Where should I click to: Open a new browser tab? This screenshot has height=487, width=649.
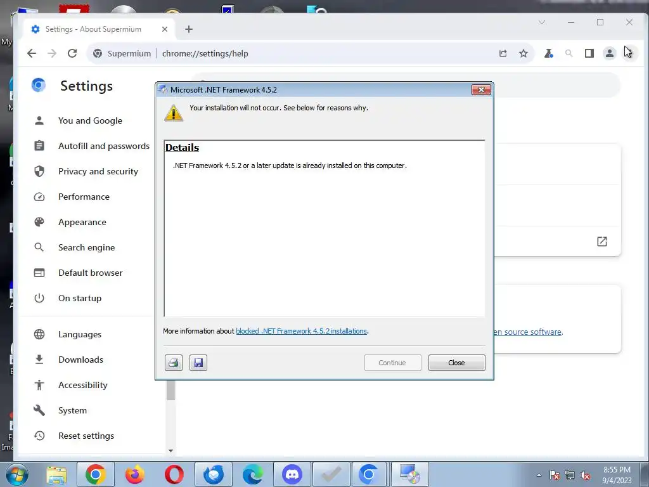coord(189,29)
